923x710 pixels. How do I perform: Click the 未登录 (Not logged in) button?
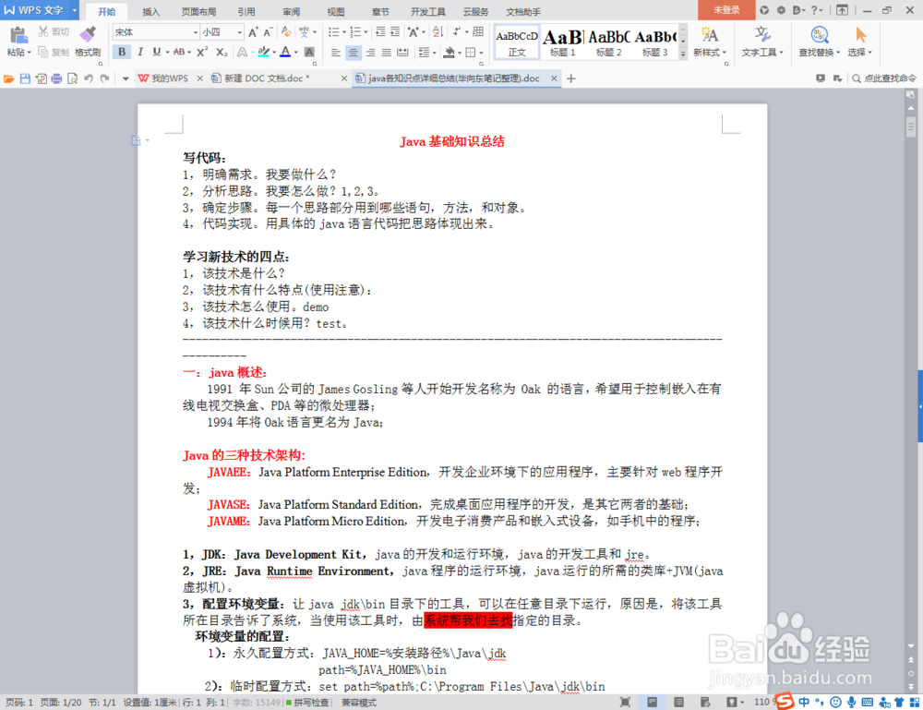[x=726, y=10]
